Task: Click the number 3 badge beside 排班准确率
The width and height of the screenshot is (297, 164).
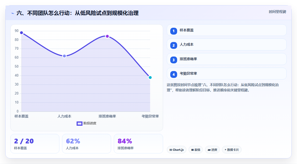Action: pyautogui.click(x=173, y=60)
